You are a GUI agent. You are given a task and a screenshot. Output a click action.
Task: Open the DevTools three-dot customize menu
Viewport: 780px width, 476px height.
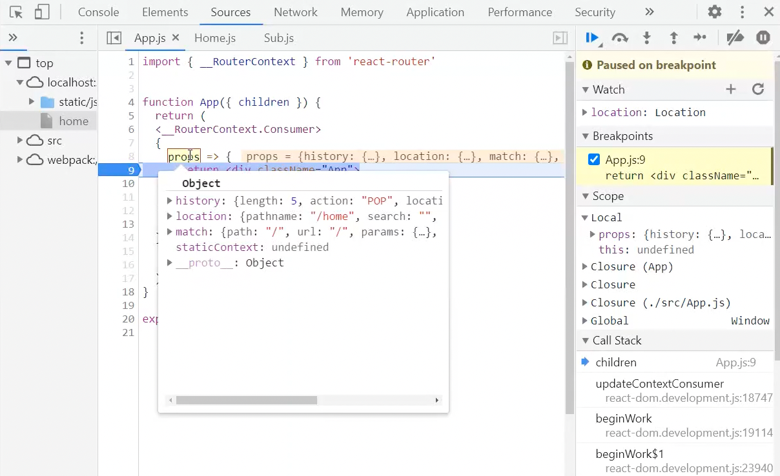(743, 12)
